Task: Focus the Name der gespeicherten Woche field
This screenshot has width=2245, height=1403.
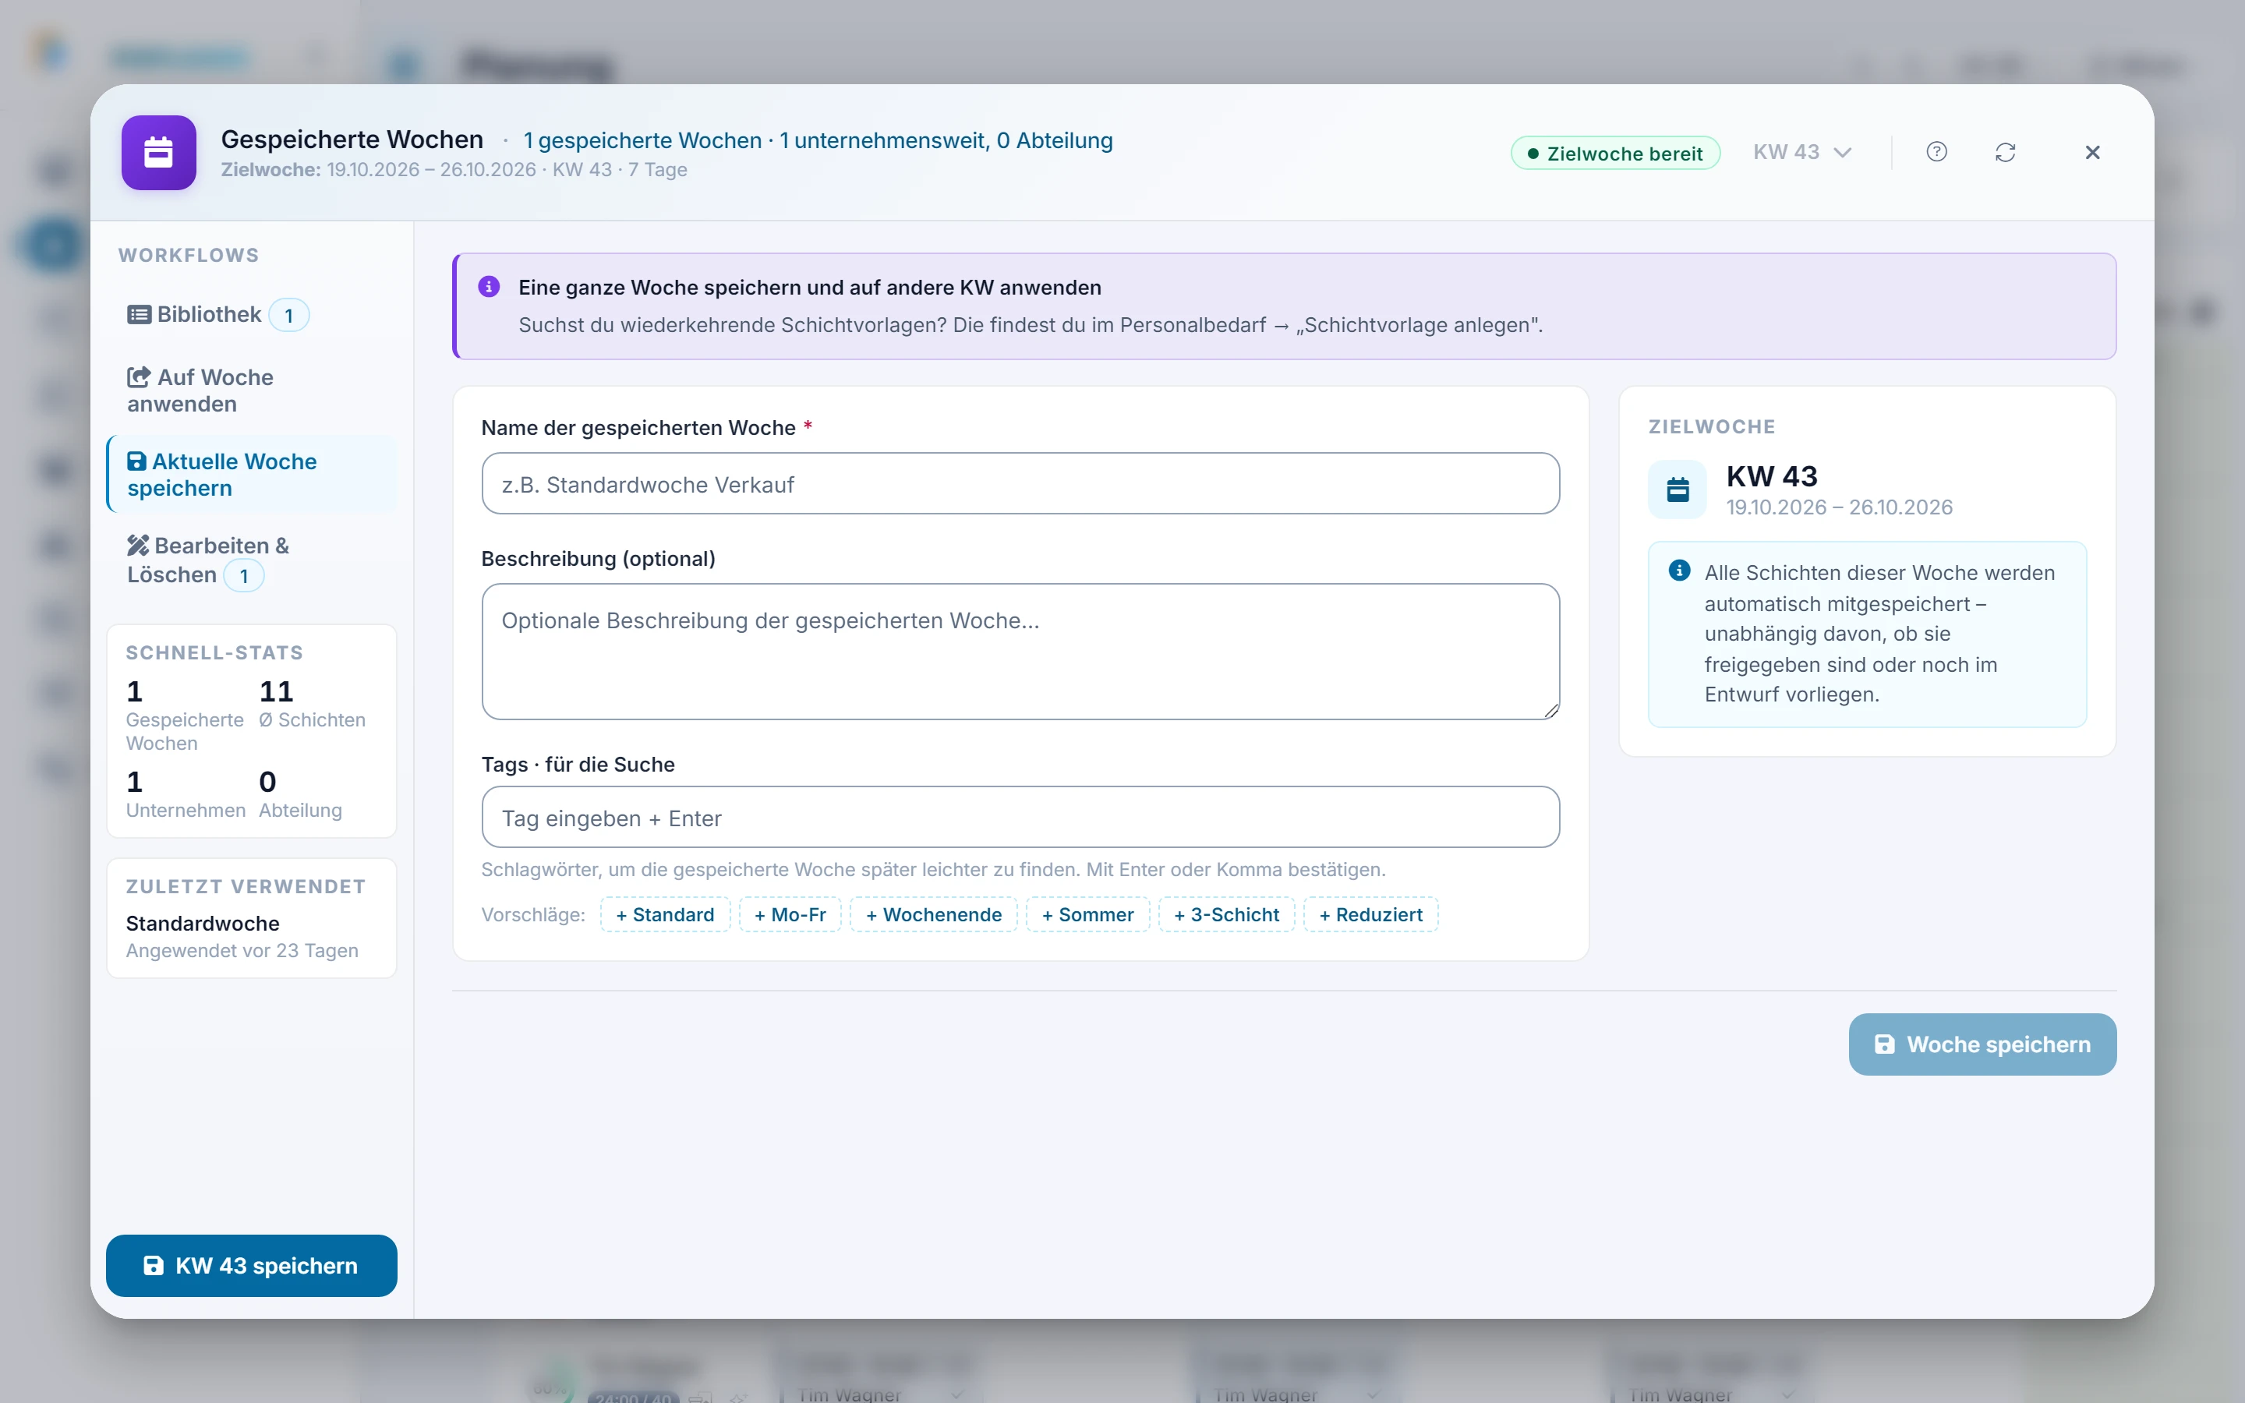Action: tap(1020, 483)
